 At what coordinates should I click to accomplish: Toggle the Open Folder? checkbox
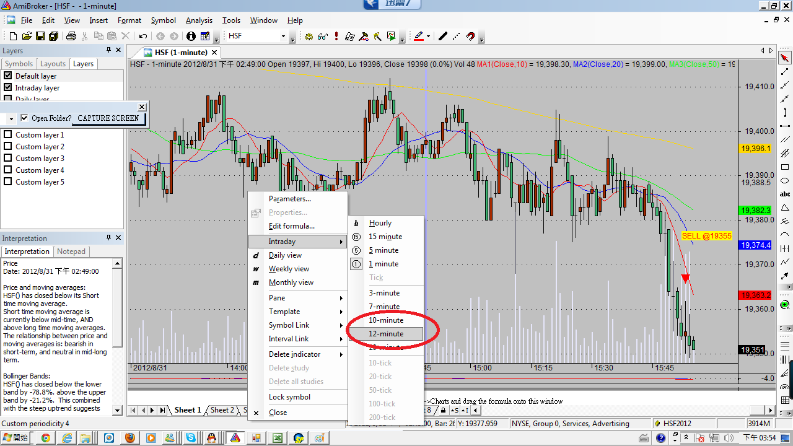tap(24, 118)
